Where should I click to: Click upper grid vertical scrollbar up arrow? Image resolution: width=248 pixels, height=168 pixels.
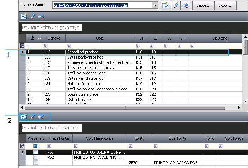tap(245, 37)
